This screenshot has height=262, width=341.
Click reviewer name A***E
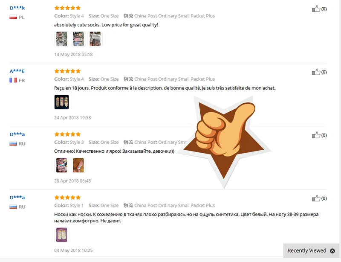tap(17, 71)
